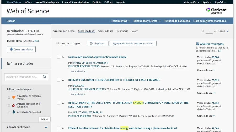The image size is (236, 132).
Task: Click the search magnifier icon in results filter
Action: [x=45, y=77]
